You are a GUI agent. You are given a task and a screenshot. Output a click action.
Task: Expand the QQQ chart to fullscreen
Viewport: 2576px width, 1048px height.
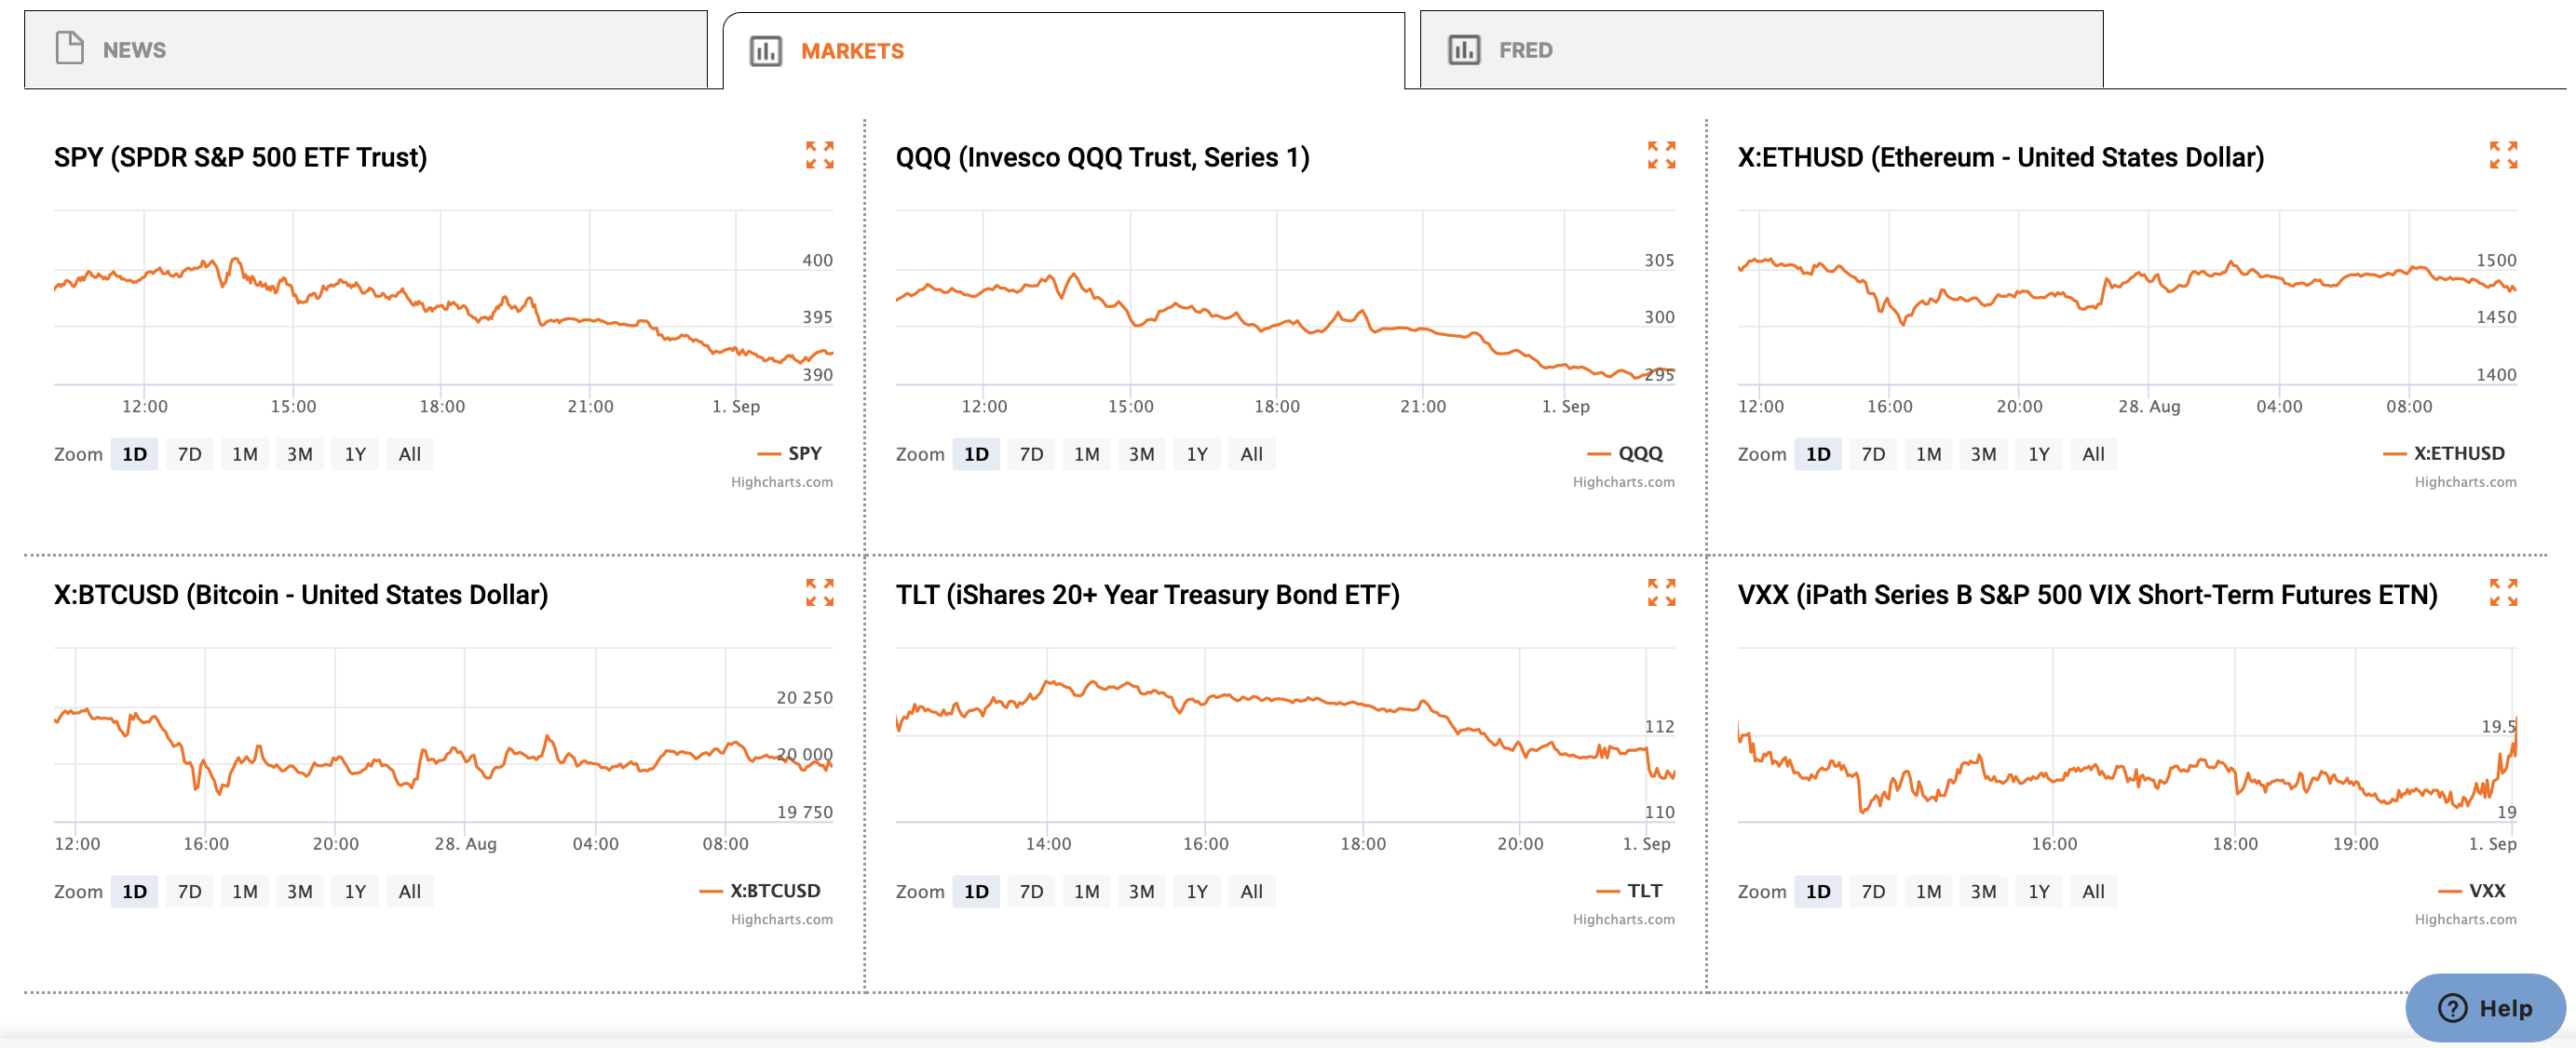1661,155
